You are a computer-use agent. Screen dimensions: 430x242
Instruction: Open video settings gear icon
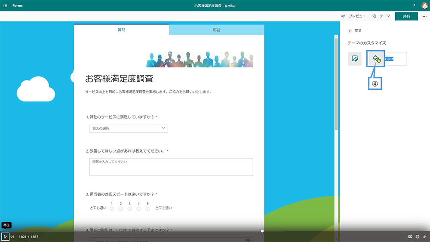click(418, 236)
